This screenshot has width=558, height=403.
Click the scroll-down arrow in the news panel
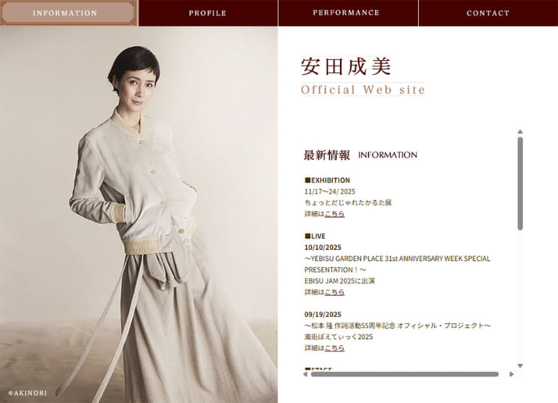tap(520, 366)
